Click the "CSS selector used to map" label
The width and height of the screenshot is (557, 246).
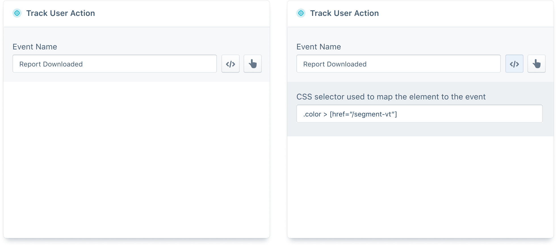391,97
